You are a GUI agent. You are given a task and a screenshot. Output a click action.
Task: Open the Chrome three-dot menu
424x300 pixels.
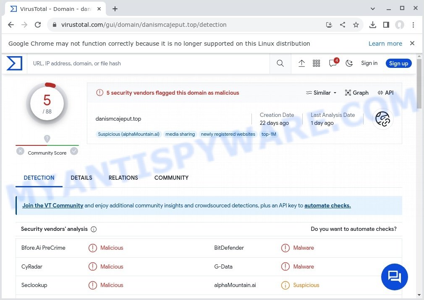(x=413, y=25)
